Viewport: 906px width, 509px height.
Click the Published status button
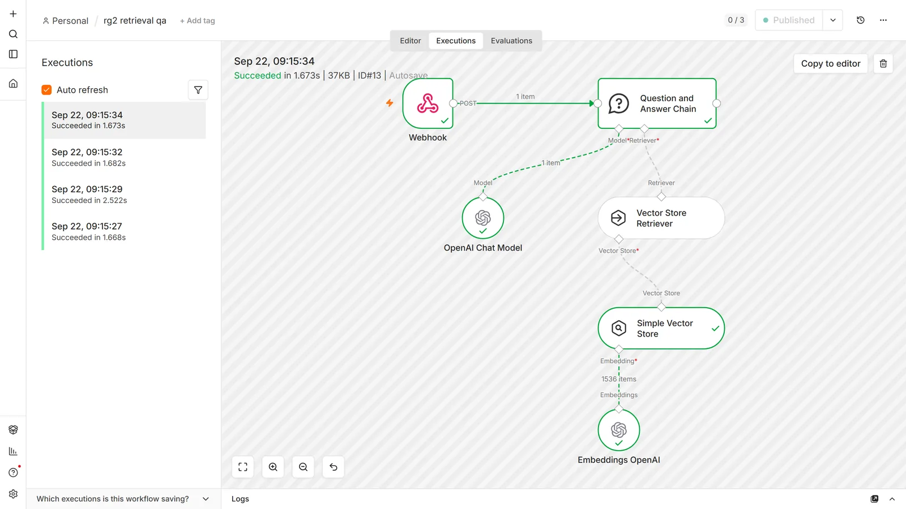789,20
